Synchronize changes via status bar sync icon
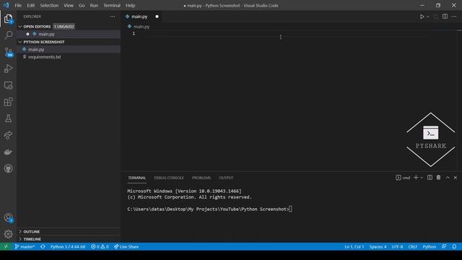 pyautogui.click(x=43, y=247)
